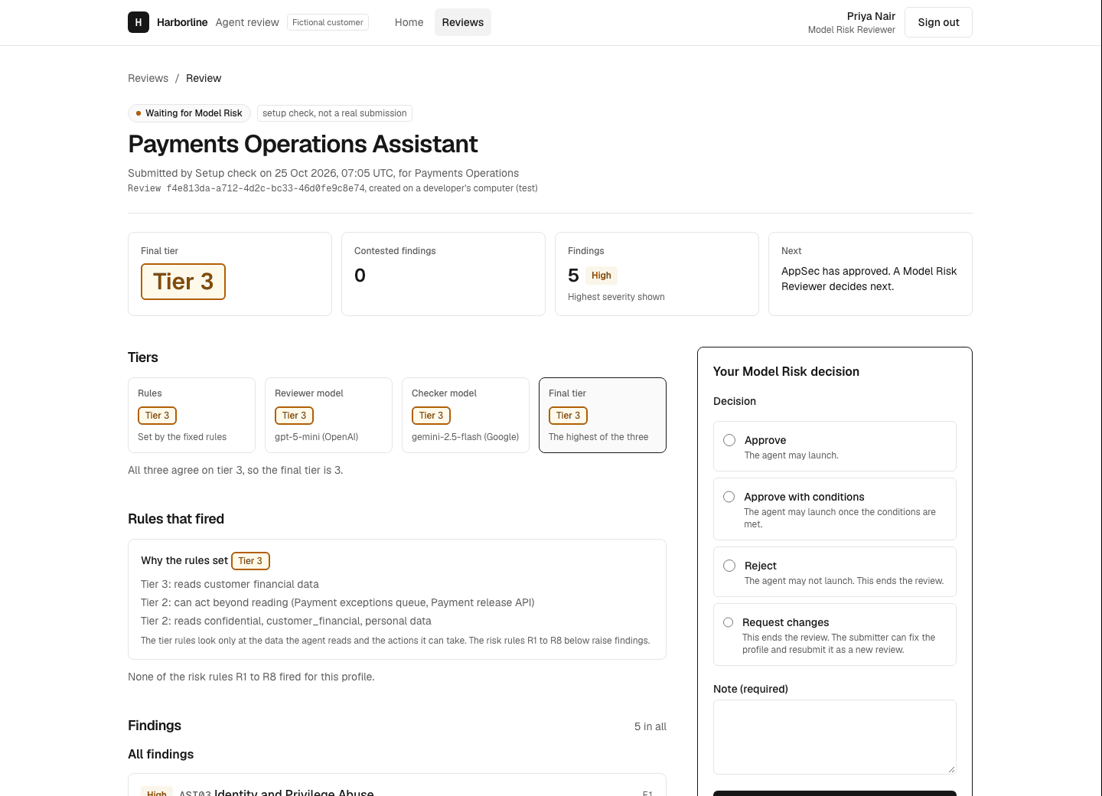This screenshot has height=796, width=1102.
Task: Click the Priya Nair user name
Action: tap(871, 16)
